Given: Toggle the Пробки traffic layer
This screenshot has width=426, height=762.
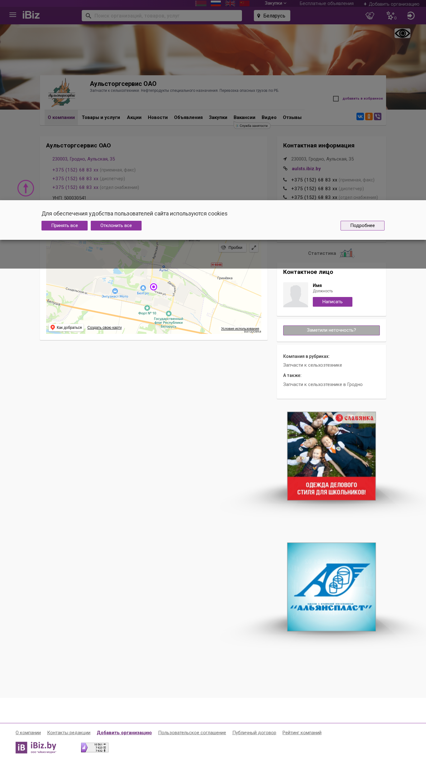Looking at the screenshot, I should click(233, 248).
